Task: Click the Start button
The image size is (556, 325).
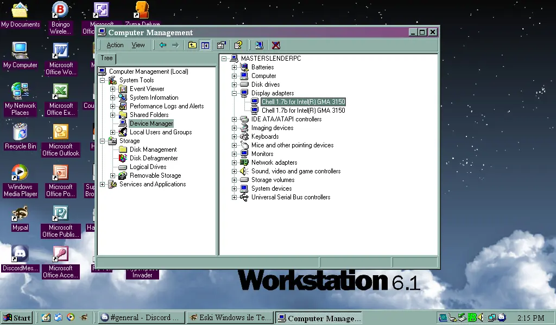Action: click(17, 317)
